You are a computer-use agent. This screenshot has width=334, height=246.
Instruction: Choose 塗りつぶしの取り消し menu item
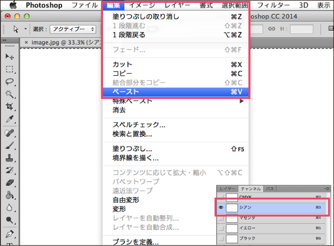tap(175, 16)
